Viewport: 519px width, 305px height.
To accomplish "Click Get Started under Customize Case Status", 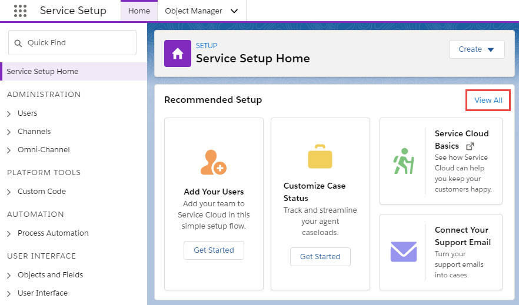I will point(320,257).
